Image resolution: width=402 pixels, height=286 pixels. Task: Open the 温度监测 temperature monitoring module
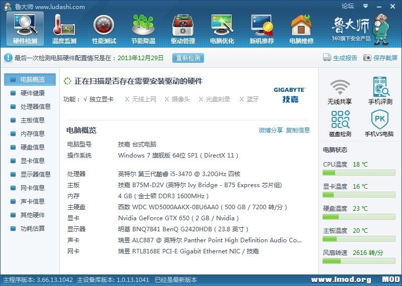(x=64, y=29)
